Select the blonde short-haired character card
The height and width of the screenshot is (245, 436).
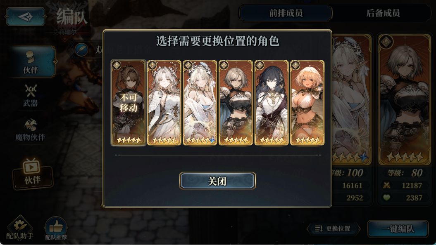[x=307, y=103]
